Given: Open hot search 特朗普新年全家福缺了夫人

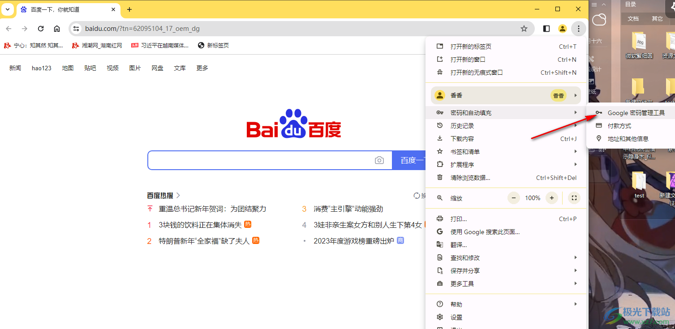Looking at the screenshot, I should (204, 241).
